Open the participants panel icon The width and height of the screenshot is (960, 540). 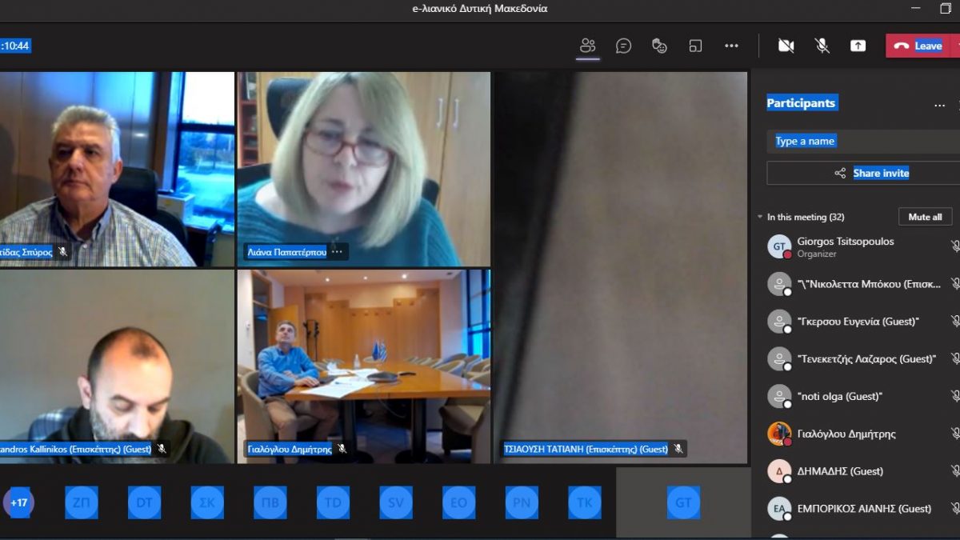pyautogui.click(x=588, y=46)
